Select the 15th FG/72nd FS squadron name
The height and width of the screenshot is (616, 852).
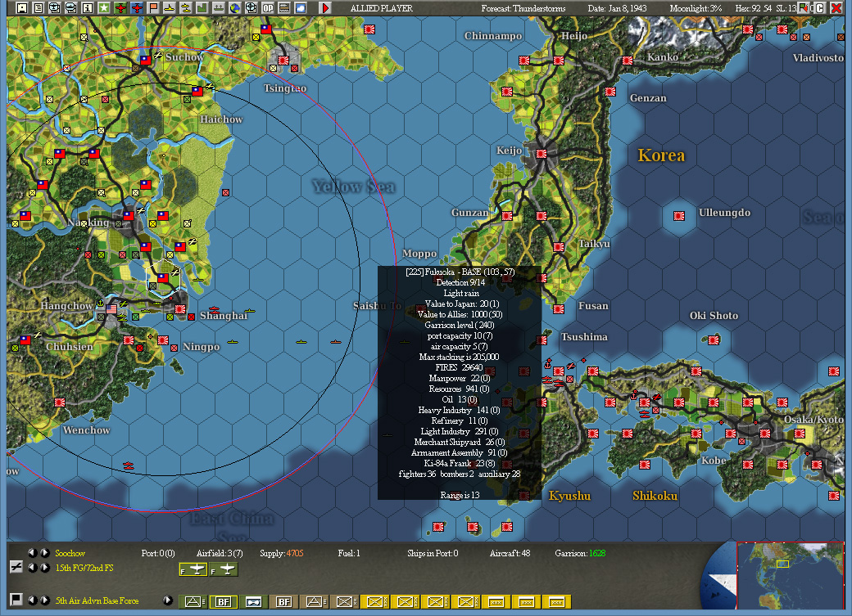click(x=84, y=569)
